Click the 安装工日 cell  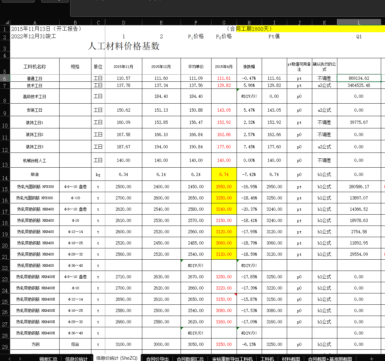tap(35, 110)
